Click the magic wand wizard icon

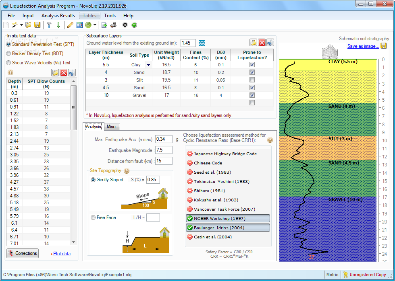coord(15,25)
